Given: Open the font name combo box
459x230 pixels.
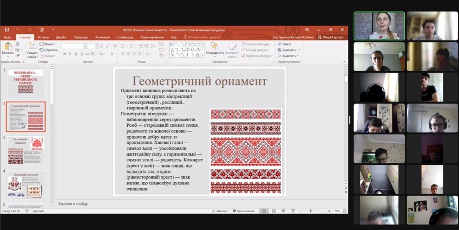Looking at the screenshot, I should point(74,46).
